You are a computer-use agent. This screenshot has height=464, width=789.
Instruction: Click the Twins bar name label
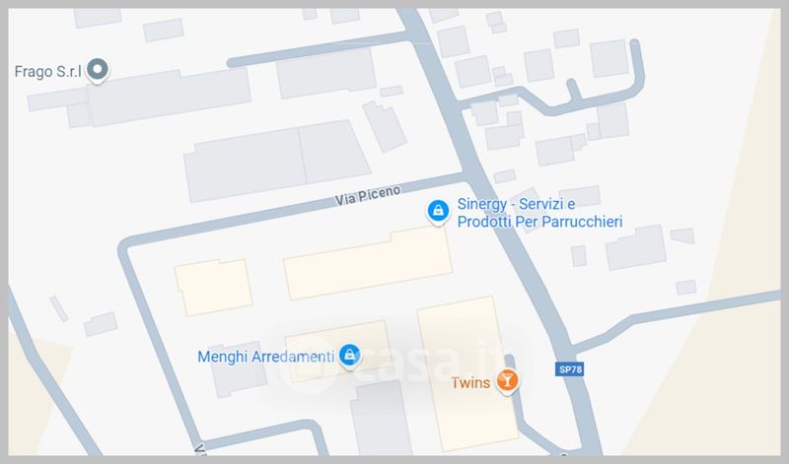point(470,382)
